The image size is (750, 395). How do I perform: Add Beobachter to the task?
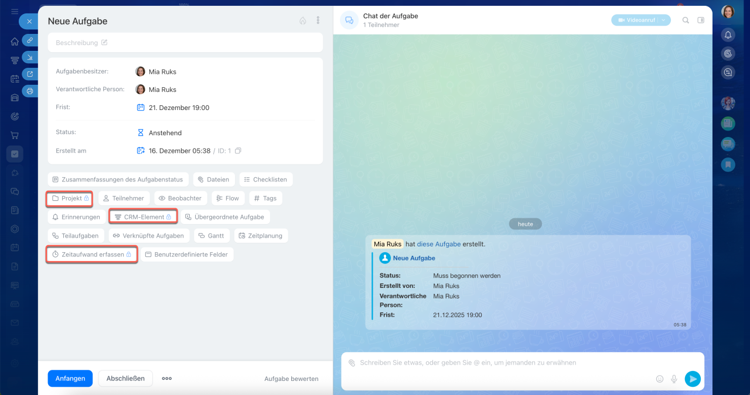(180, 198)
